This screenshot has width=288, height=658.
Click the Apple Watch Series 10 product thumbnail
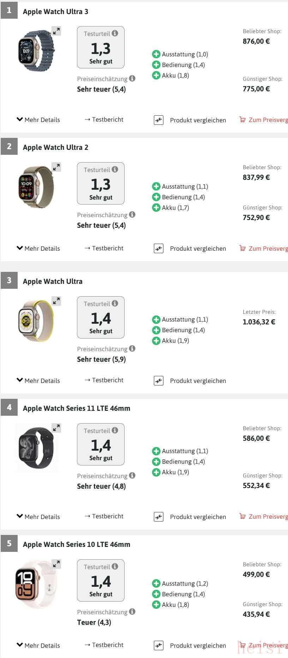click(x=36, y=585)
